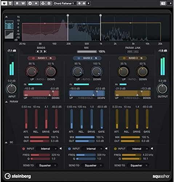Click the A/B settings switch icon
174x182 pixels.
(x=30, y=3)
